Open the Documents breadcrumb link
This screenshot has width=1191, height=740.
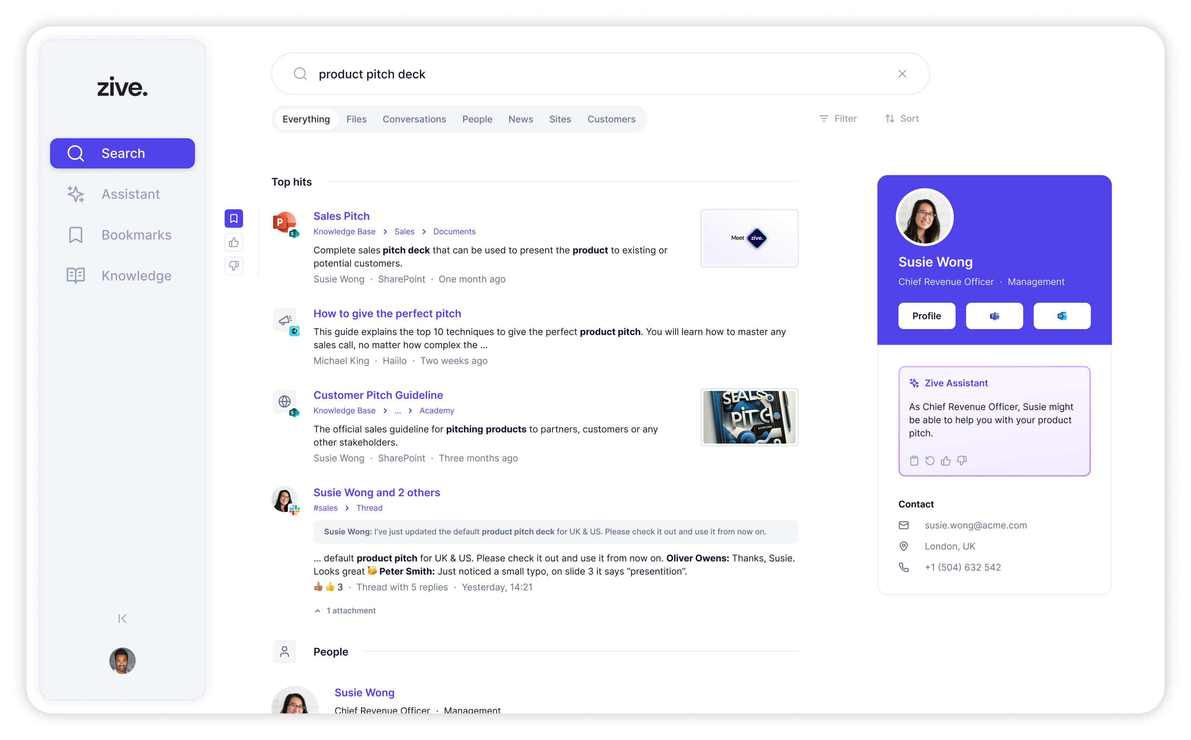[454, 232]
